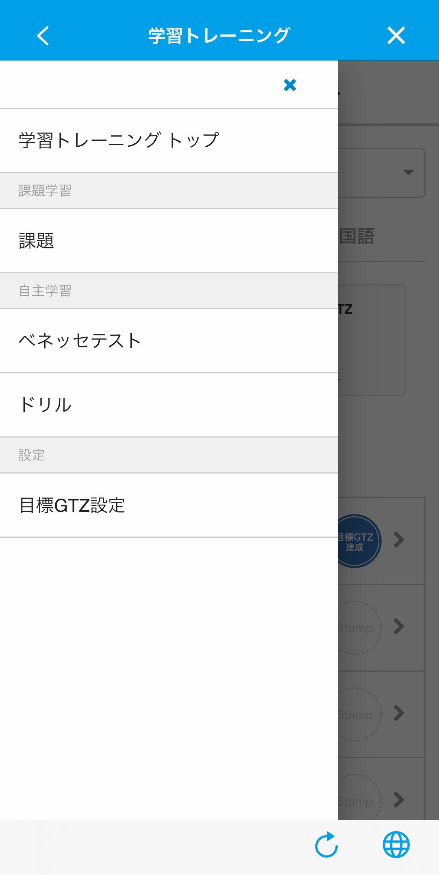This screenshot has width=439, height=875.
Task: Tap the 国語 subject heading
Action: tap(357, 236)
